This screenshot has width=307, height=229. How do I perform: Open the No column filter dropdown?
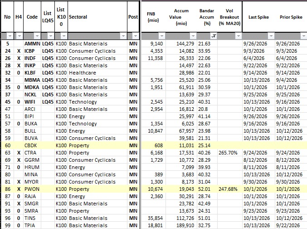(x=10, y=36)
